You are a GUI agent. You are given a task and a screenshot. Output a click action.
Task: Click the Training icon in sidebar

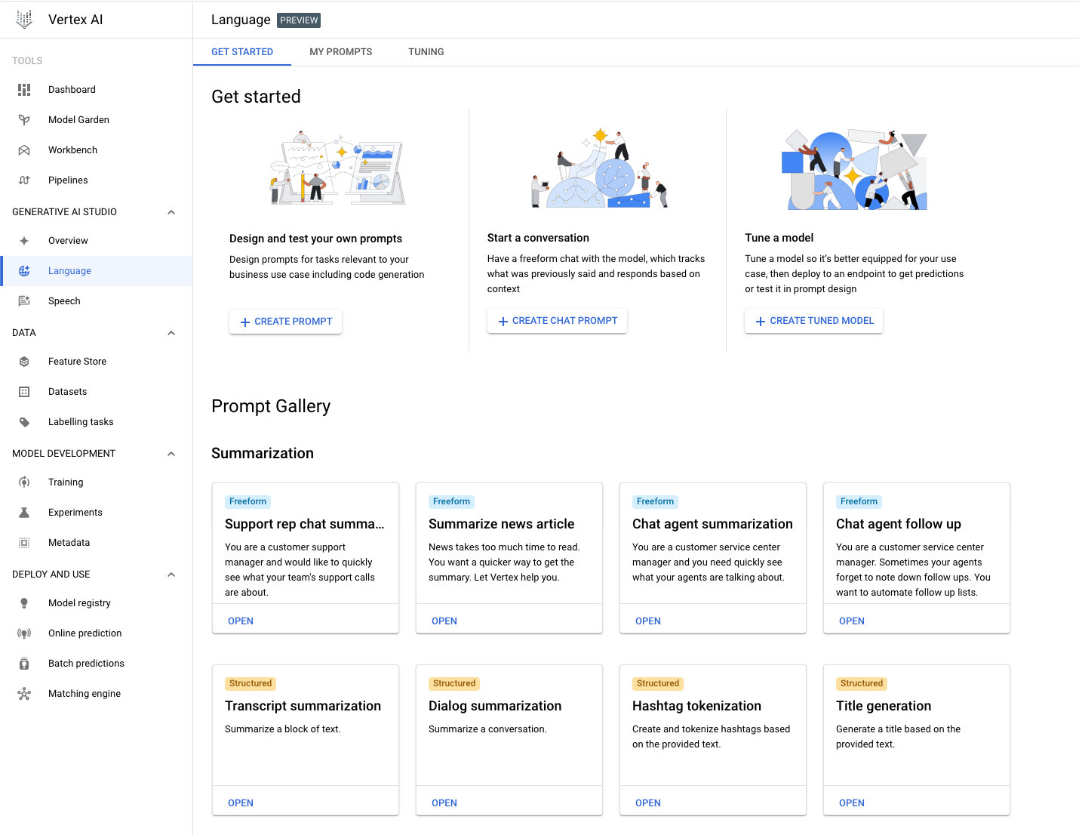point(24,482)
